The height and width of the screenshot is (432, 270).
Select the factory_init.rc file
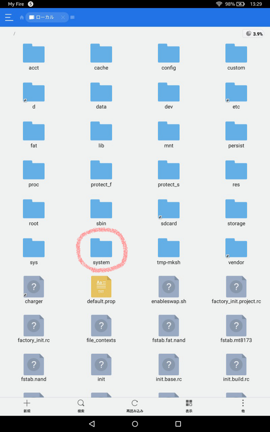[34, 329]
